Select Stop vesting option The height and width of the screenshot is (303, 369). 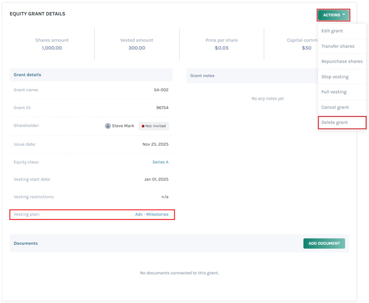pos(335,77)
